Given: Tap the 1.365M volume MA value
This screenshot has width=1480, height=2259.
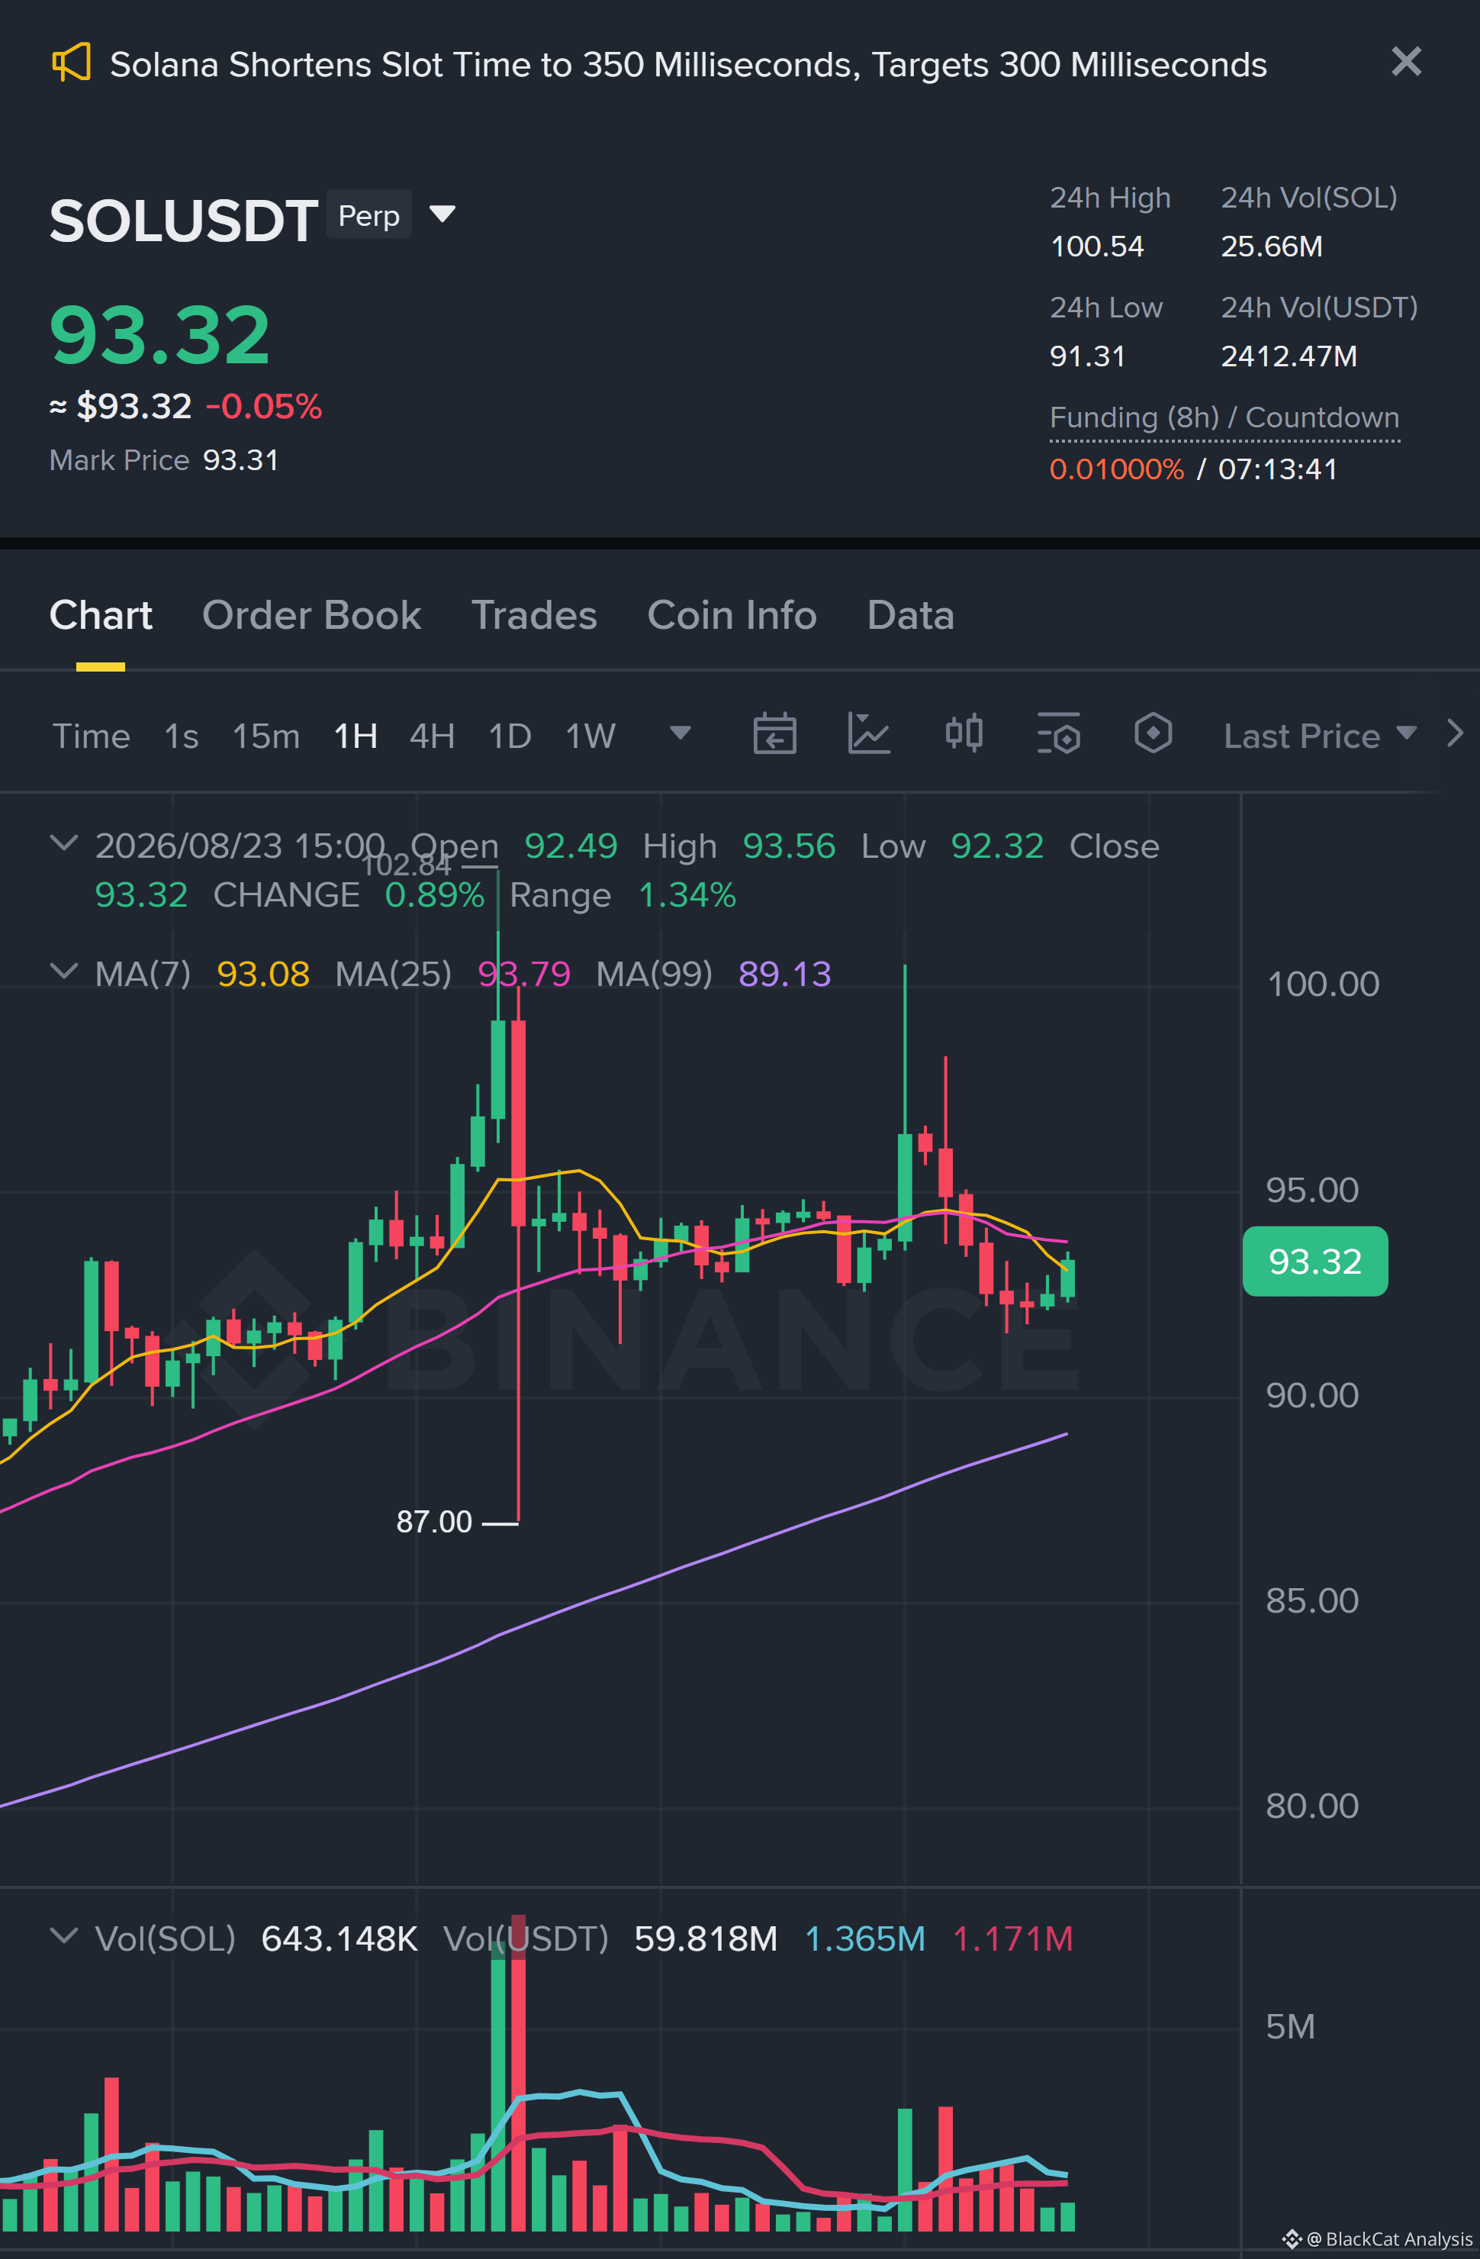Looking at the screenshot, I should [x=864, y=1938].
